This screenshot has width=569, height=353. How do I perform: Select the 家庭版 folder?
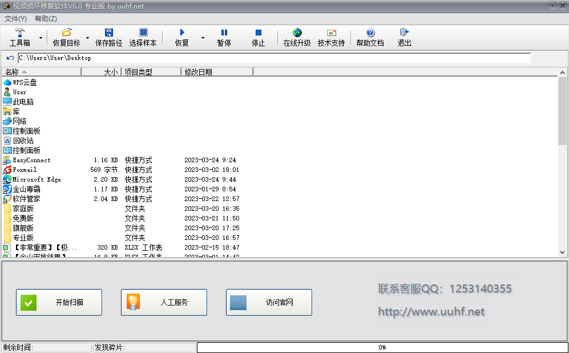point(18,208)
